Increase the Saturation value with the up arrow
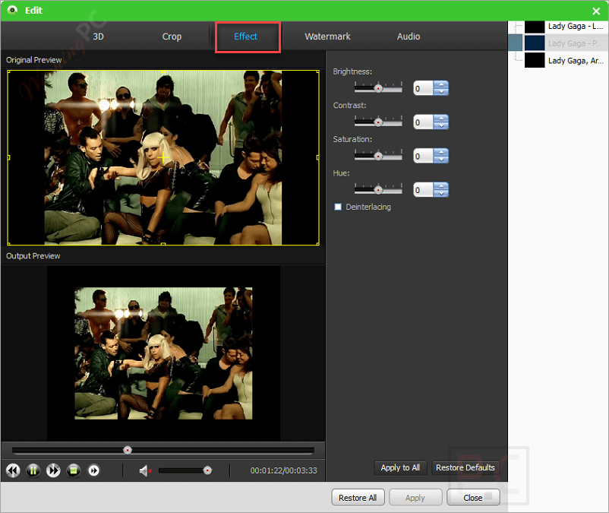Viewport: 609px width, 513px height. pos(441,152)
